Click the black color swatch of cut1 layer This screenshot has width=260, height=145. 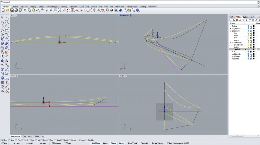(253, 52)
